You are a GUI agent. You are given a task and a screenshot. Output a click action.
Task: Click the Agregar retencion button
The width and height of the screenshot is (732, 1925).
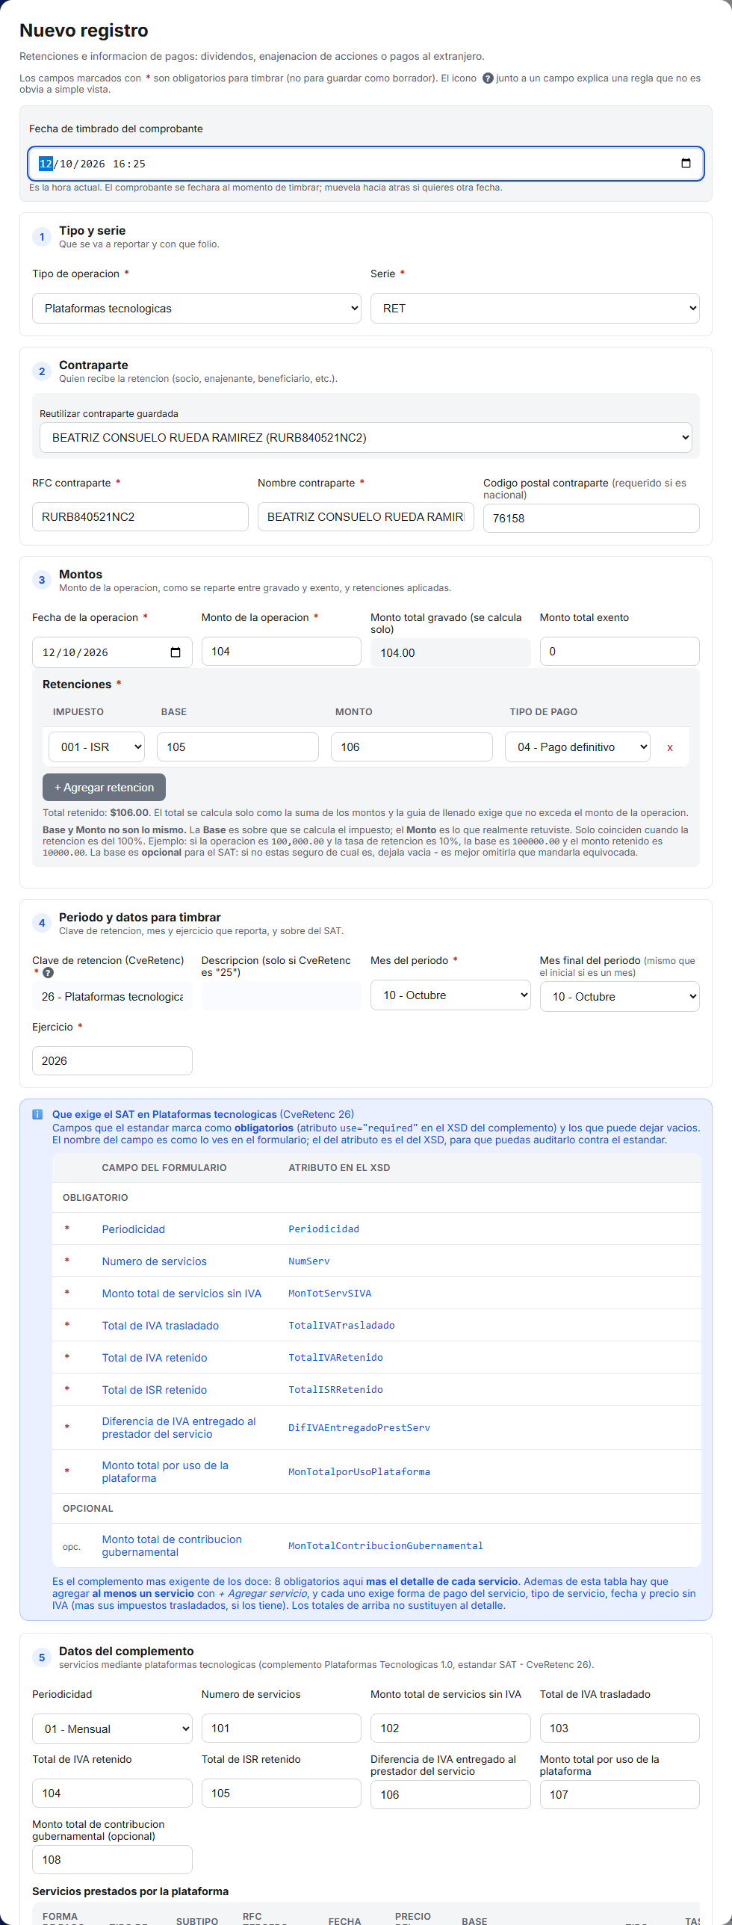(x=104, y=788)
